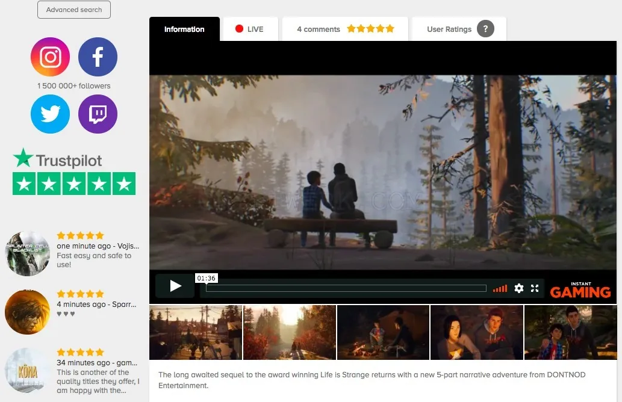
Task: Click the Splinter Cell Blacklist review avatar
Action: tap(27, 254)
